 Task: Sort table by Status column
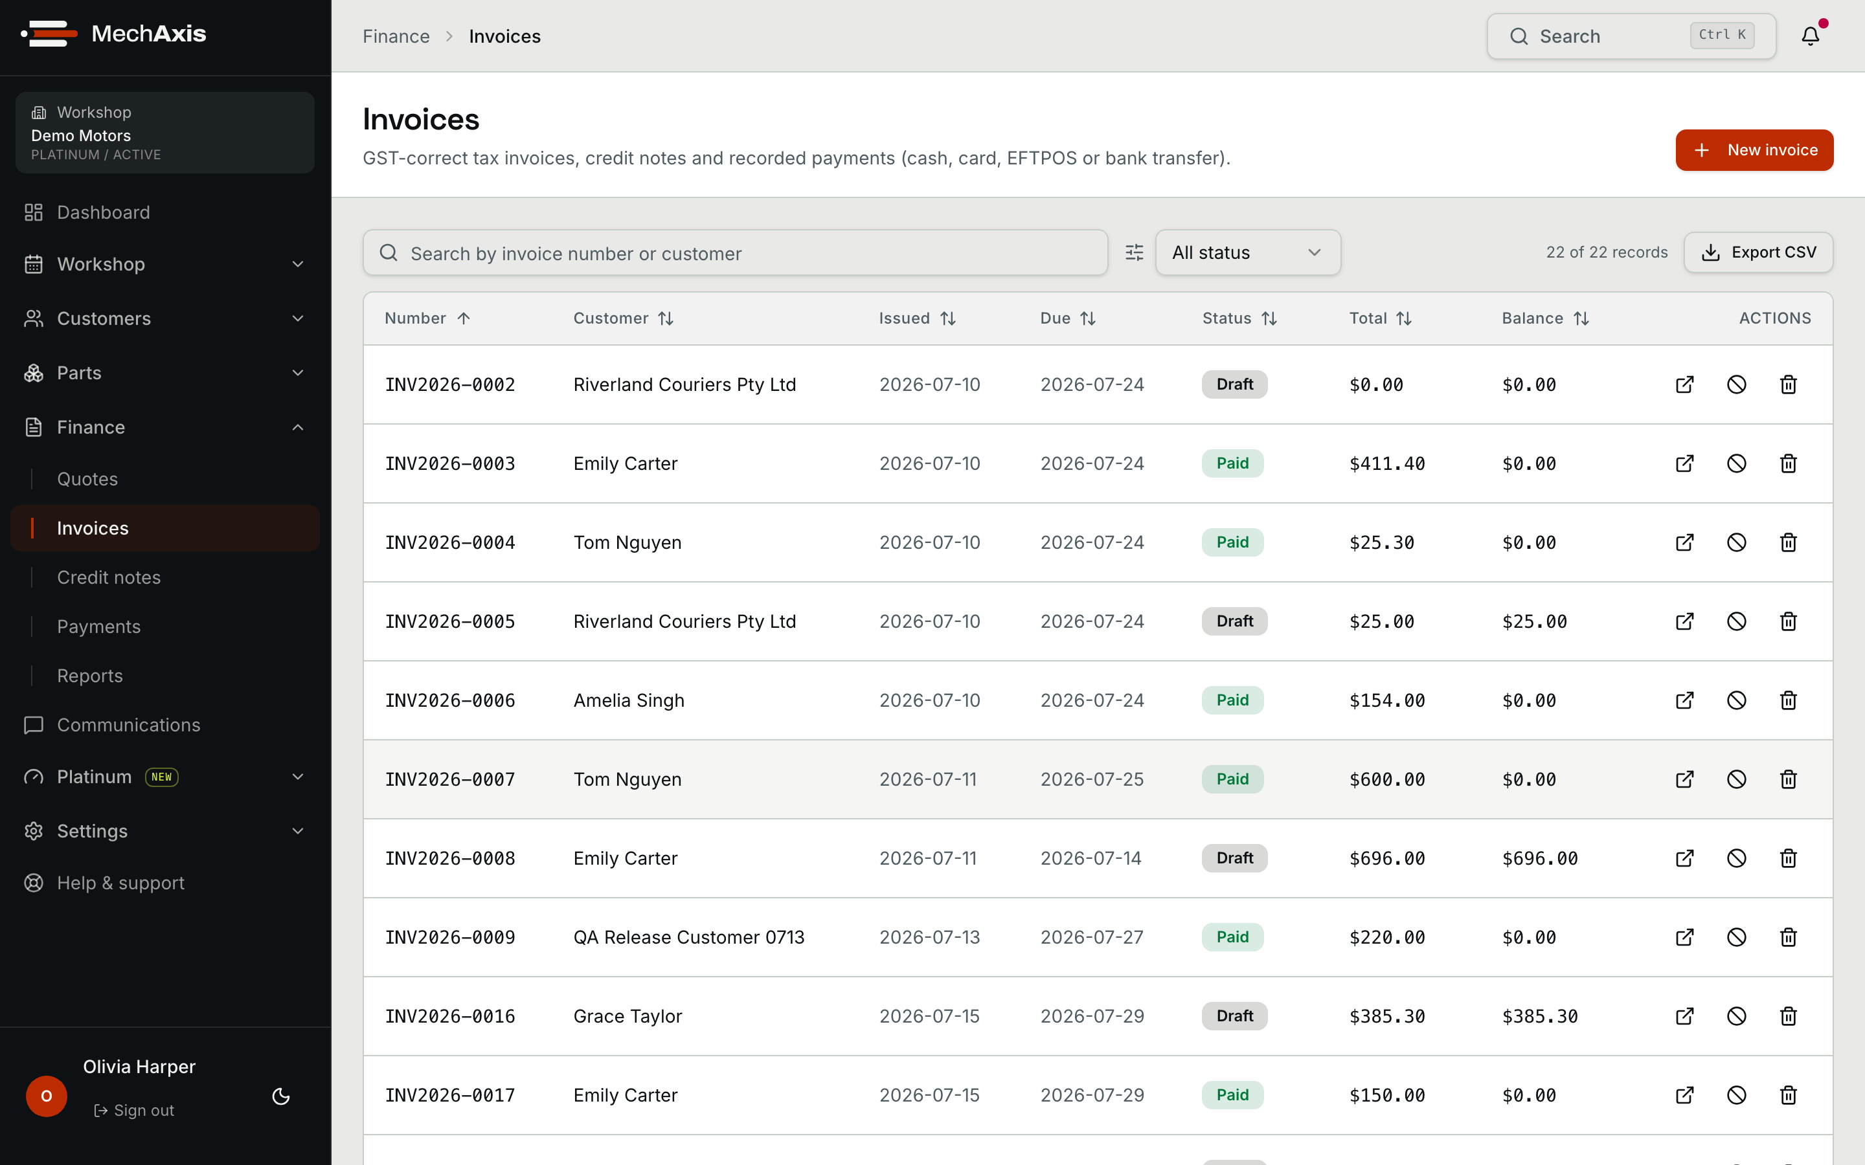point(1240,318)
